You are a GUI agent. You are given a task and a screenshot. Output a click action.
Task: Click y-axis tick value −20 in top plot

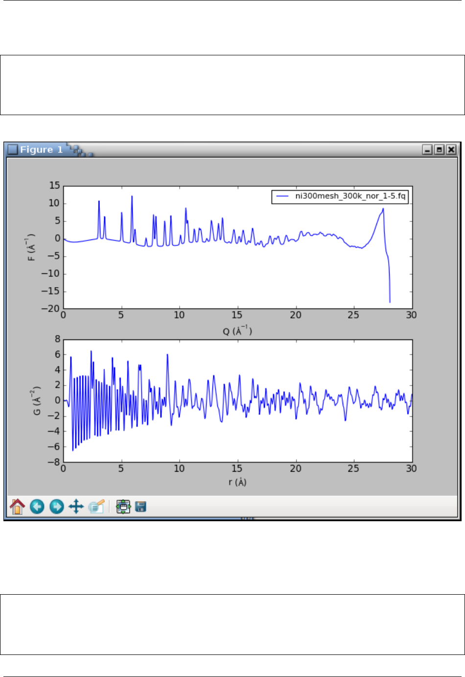click(50, 309)
